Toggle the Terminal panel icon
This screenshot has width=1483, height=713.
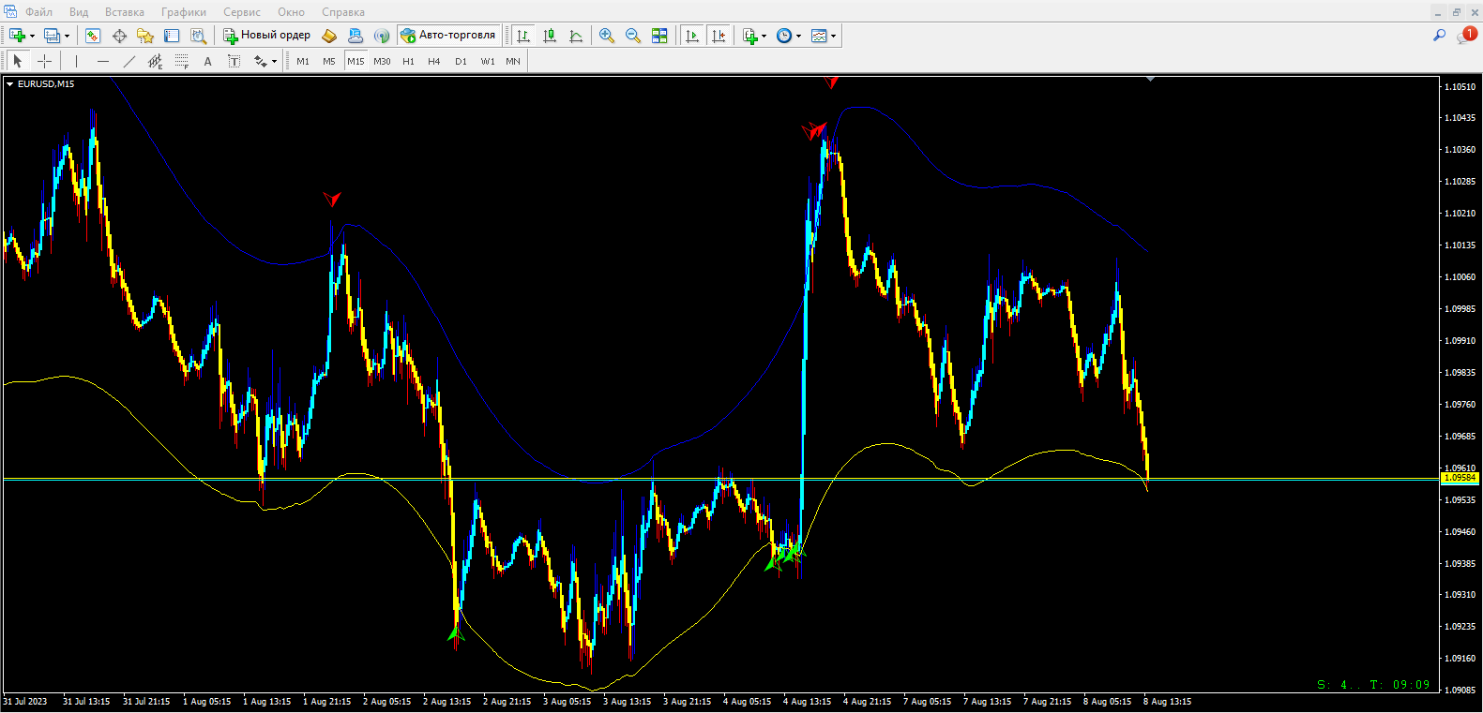[x=172, y=36]
